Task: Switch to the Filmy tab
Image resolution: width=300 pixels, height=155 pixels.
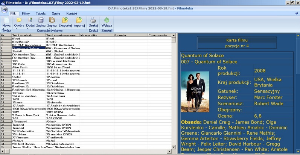Action: click(x=26, y=13)
